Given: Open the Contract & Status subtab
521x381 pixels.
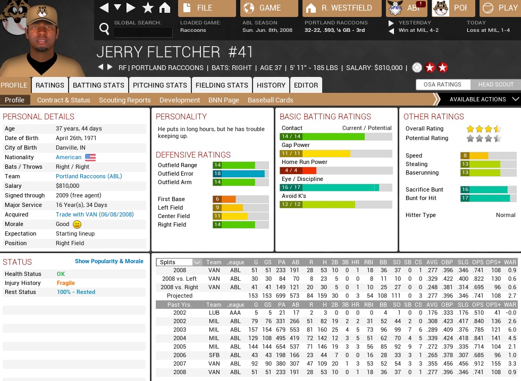Looking at the screenshot, I should [63, 100].
